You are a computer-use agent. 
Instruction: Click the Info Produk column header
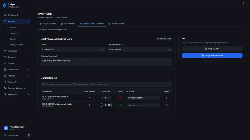coord(47,92)
